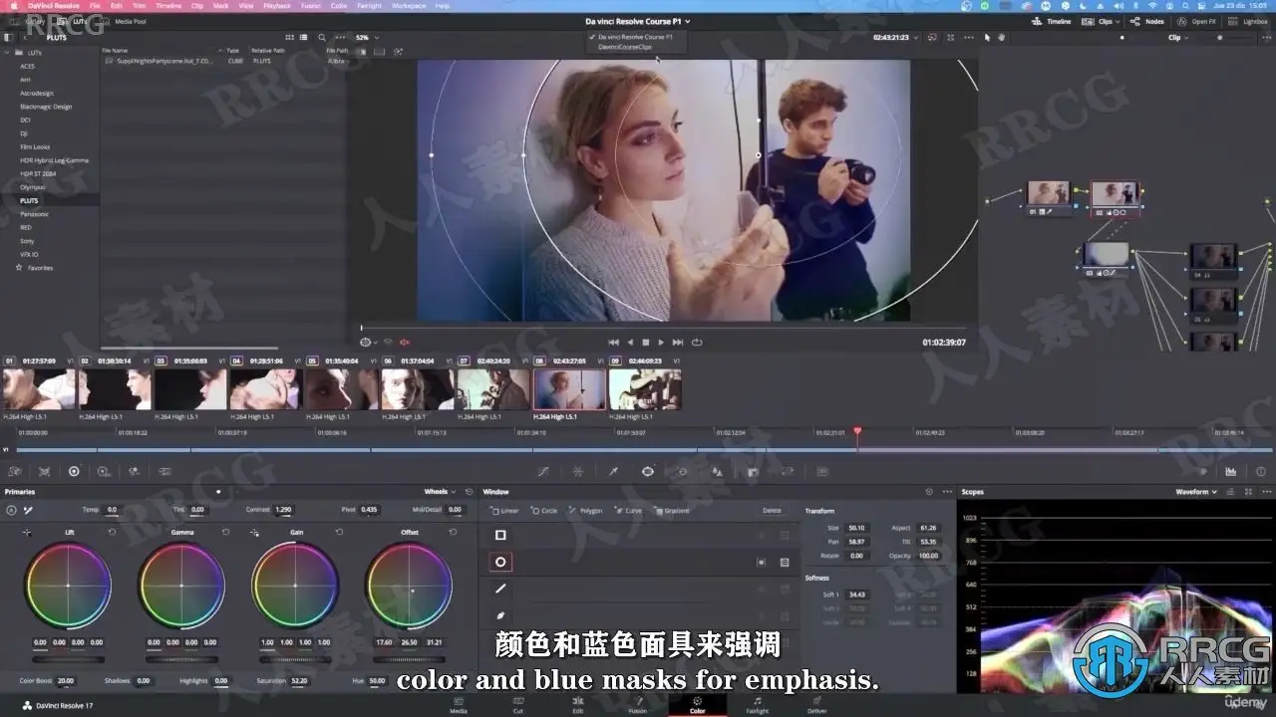Search the LUT list
The width and height of the screenshot is (1276, 717).
click(322, 37)
